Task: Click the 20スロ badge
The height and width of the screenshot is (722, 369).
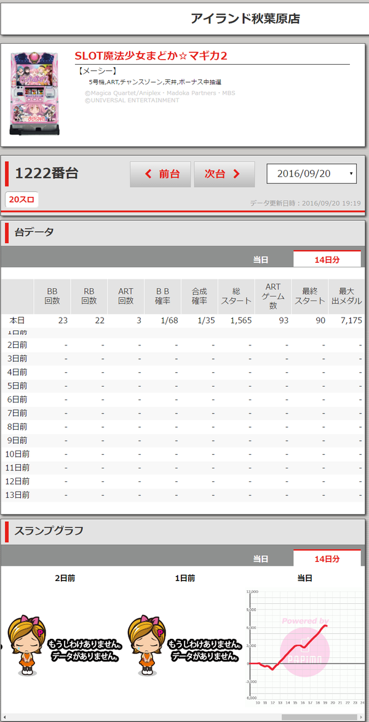Action: [x=22, y=200]
